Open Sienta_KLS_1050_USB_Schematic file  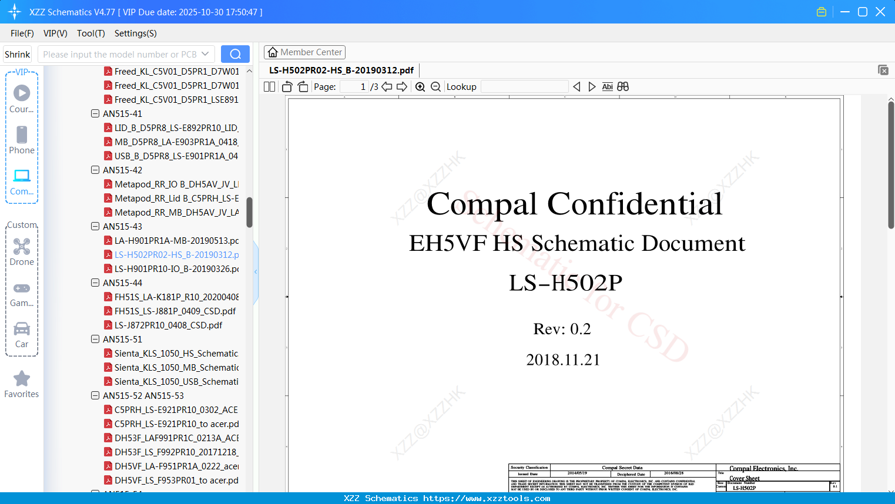(x=172, y=381)
